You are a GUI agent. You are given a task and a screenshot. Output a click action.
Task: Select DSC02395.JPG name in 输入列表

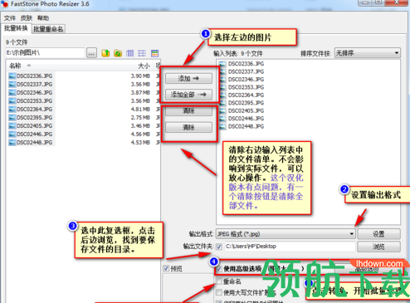point(246,103)
